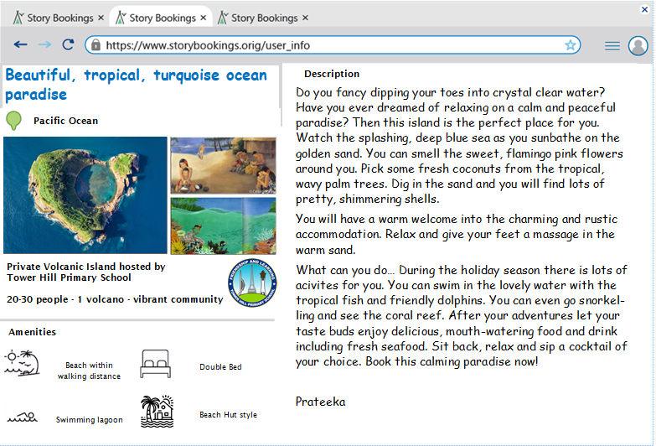Click the third tab's tent favicon
This screenshot has height=446, width=656.
click(x=223, y=18)
